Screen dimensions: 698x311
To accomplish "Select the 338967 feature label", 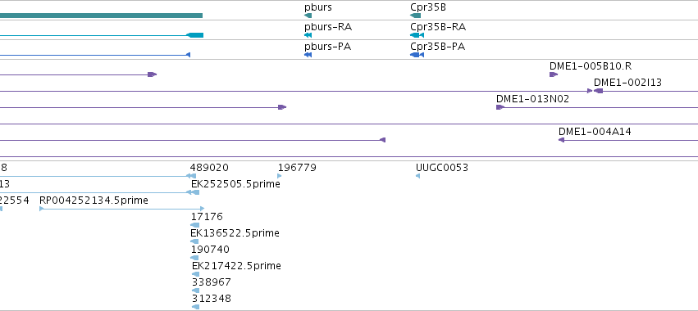I will pyautogui.click(x=212, y=282).
